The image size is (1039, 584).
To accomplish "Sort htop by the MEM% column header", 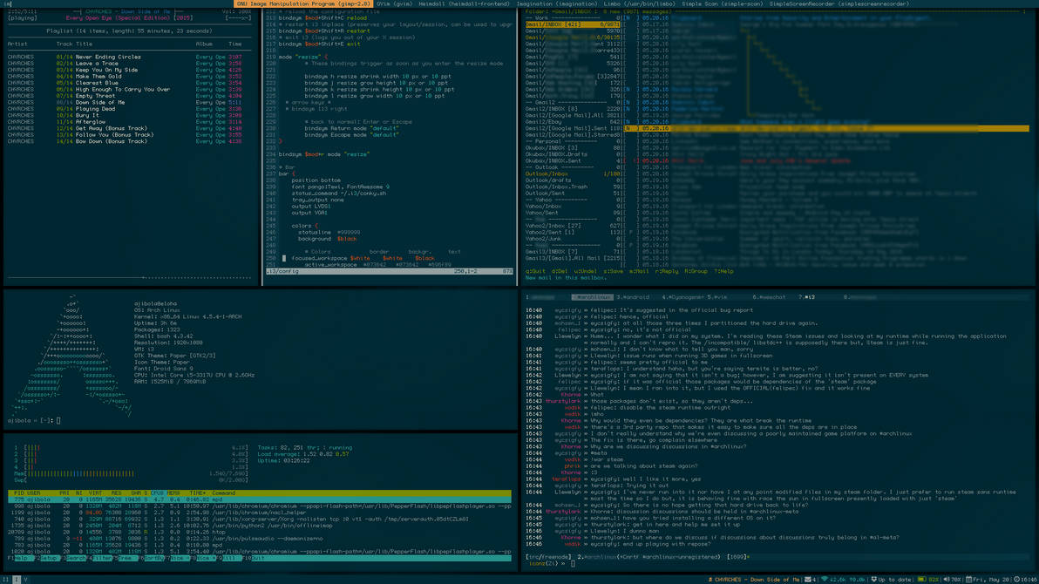I will point(173,493).
